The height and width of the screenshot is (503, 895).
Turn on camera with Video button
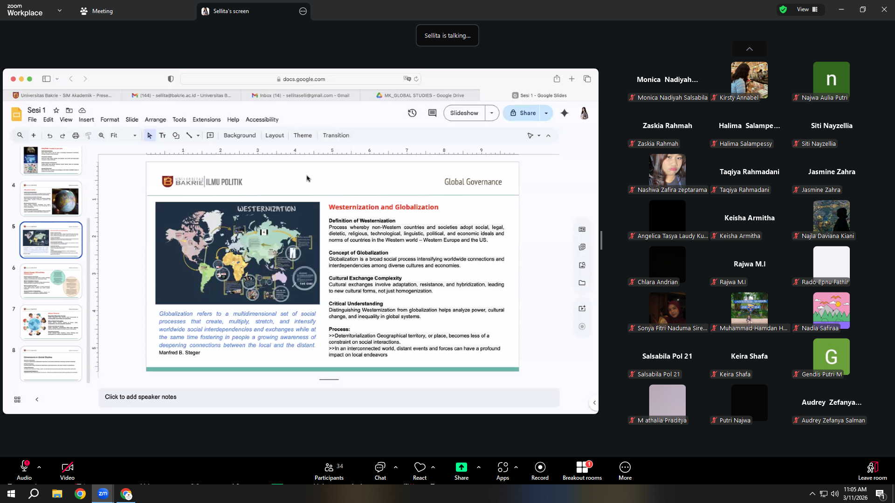[67, 470]
